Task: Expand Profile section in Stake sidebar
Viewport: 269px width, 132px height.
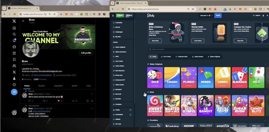Action: pos(130,110)
